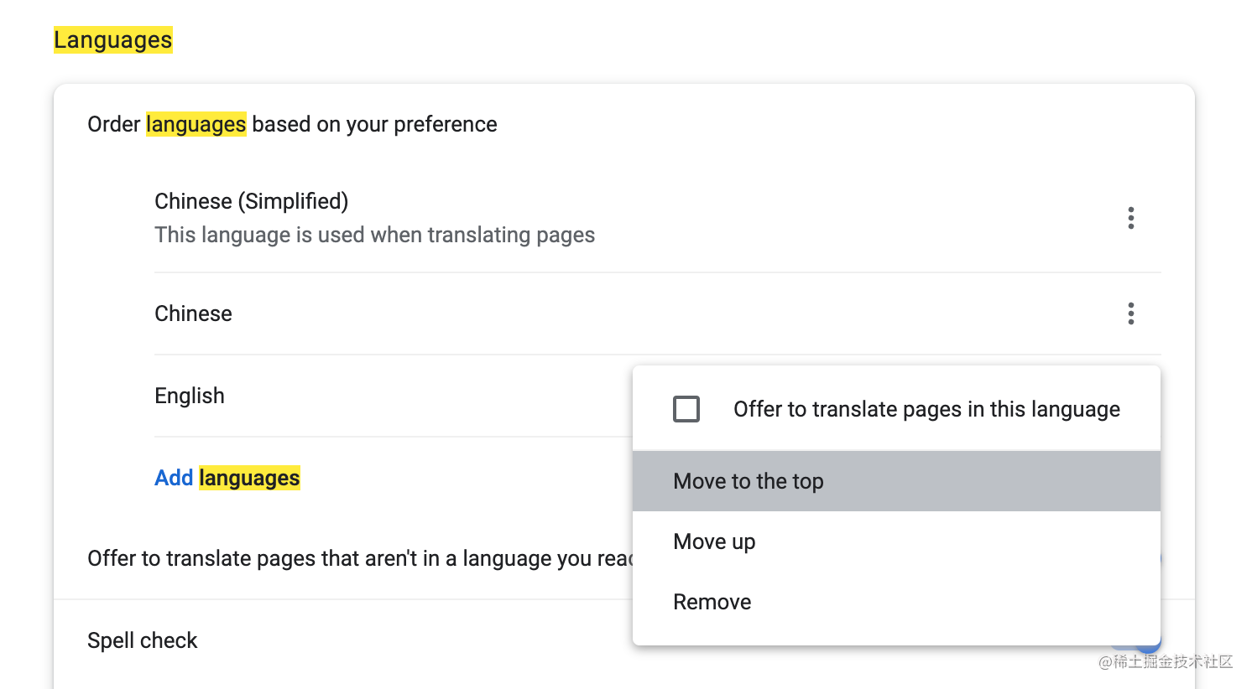The height and width of the screenshot is (689, 1252).
Task: Open the three-dot menu beside Chinese
Action: tap(1130, 313)
